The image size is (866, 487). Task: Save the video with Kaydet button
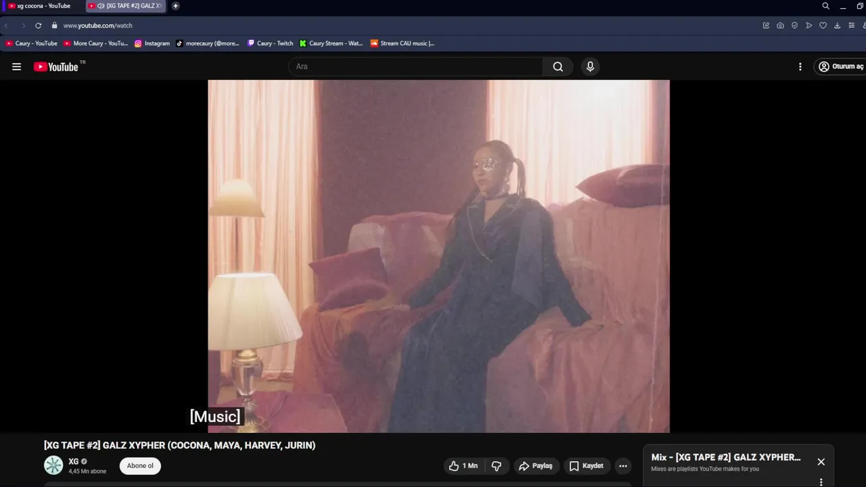point(587,465)
